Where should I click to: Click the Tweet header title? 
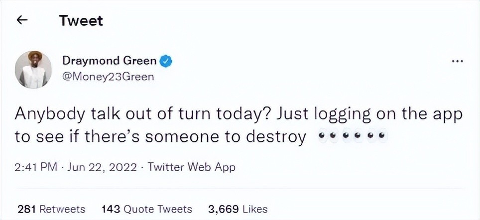coord(81,21)
